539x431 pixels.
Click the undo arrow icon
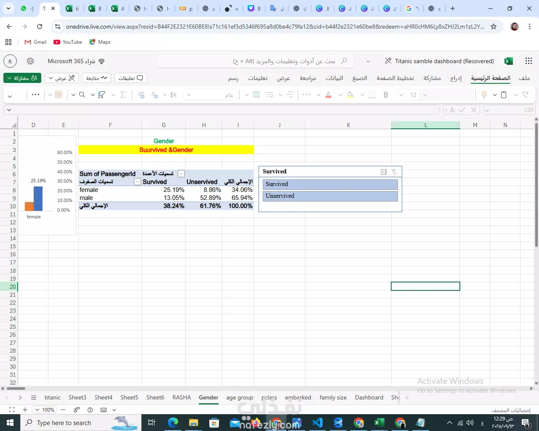(526, 95)
